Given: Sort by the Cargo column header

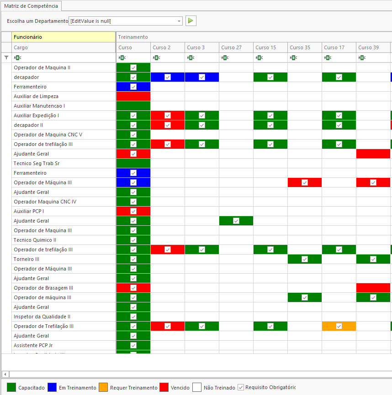Looking at the screenshot, I should point(64,47).
